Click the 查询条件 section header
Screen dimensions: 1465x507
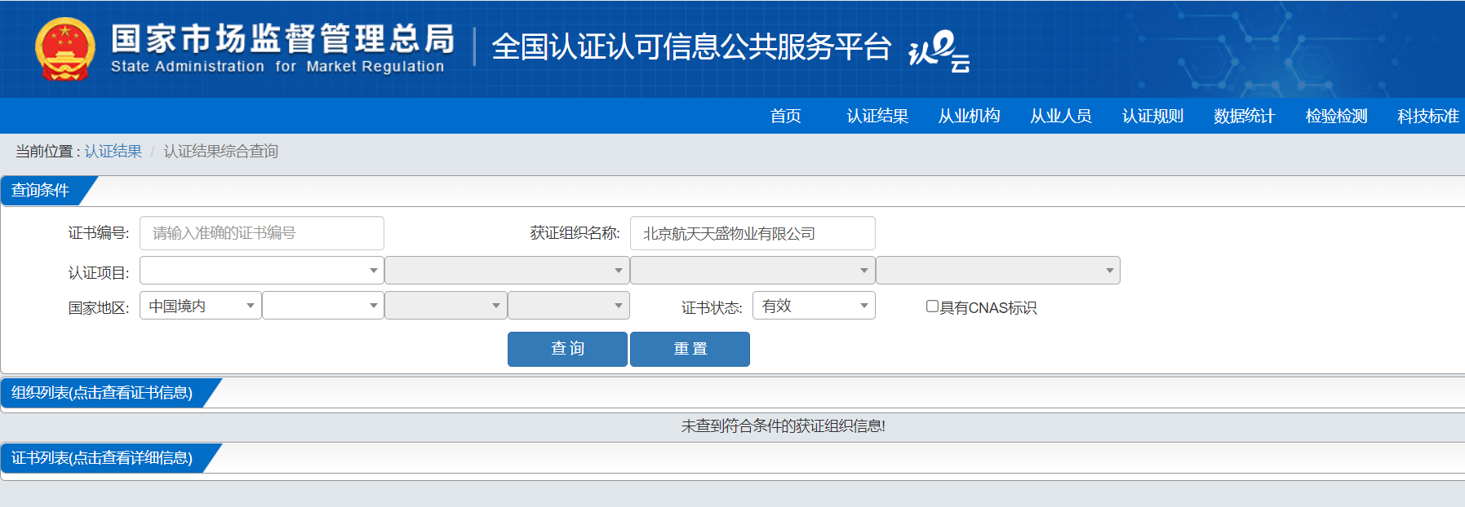click(41, 190)
